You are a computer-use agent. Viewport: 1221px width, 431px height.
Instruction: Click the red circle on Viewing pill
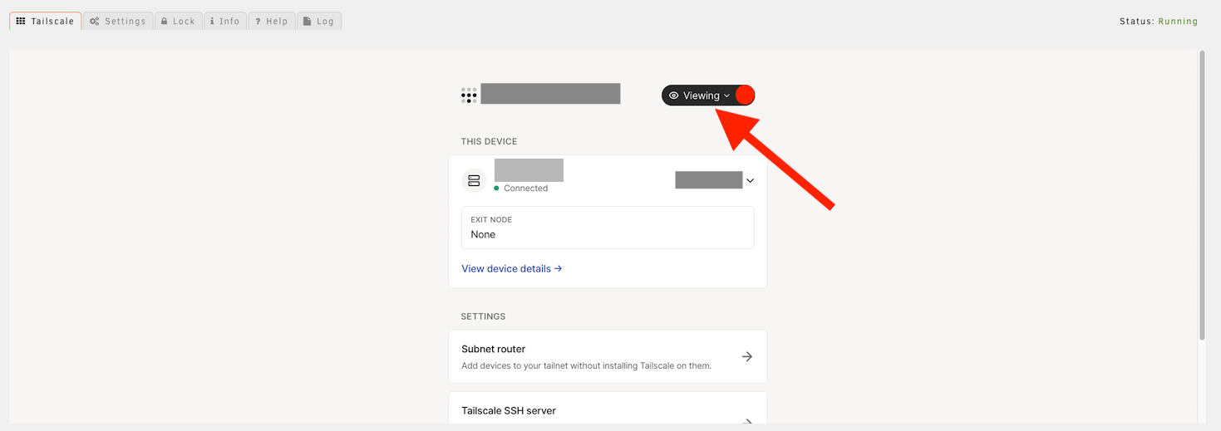[745, 96]
